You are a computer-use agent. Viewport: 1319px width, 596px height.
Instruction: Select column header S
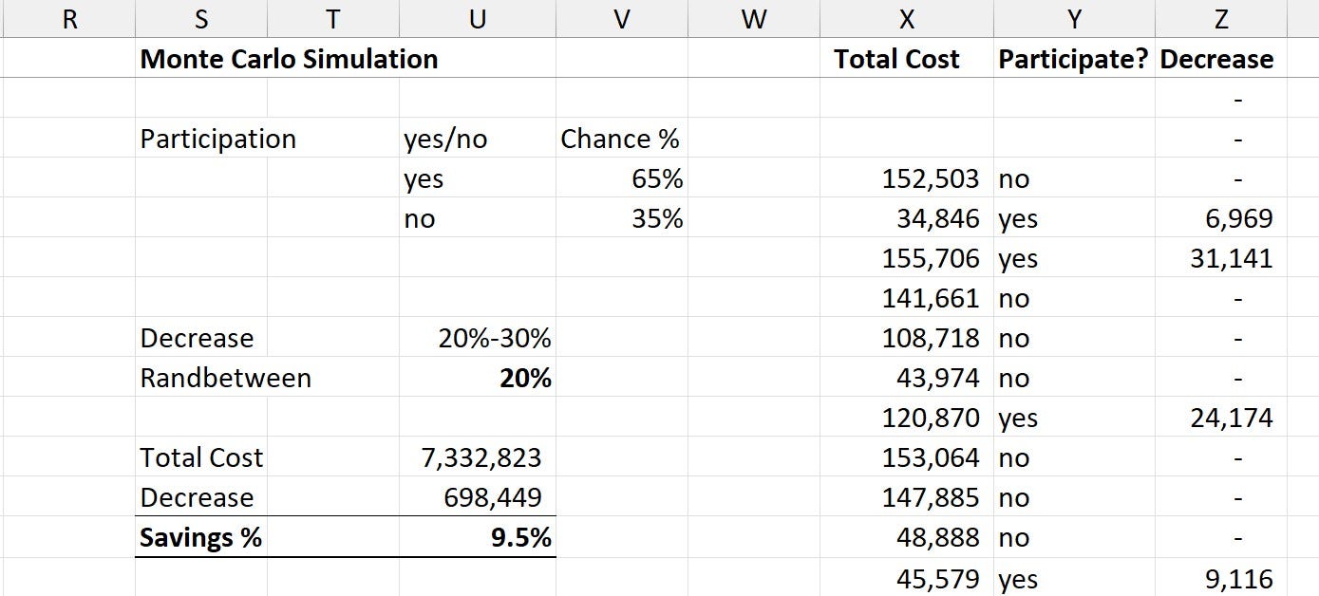pyautogui.click(x=201, y=19)
